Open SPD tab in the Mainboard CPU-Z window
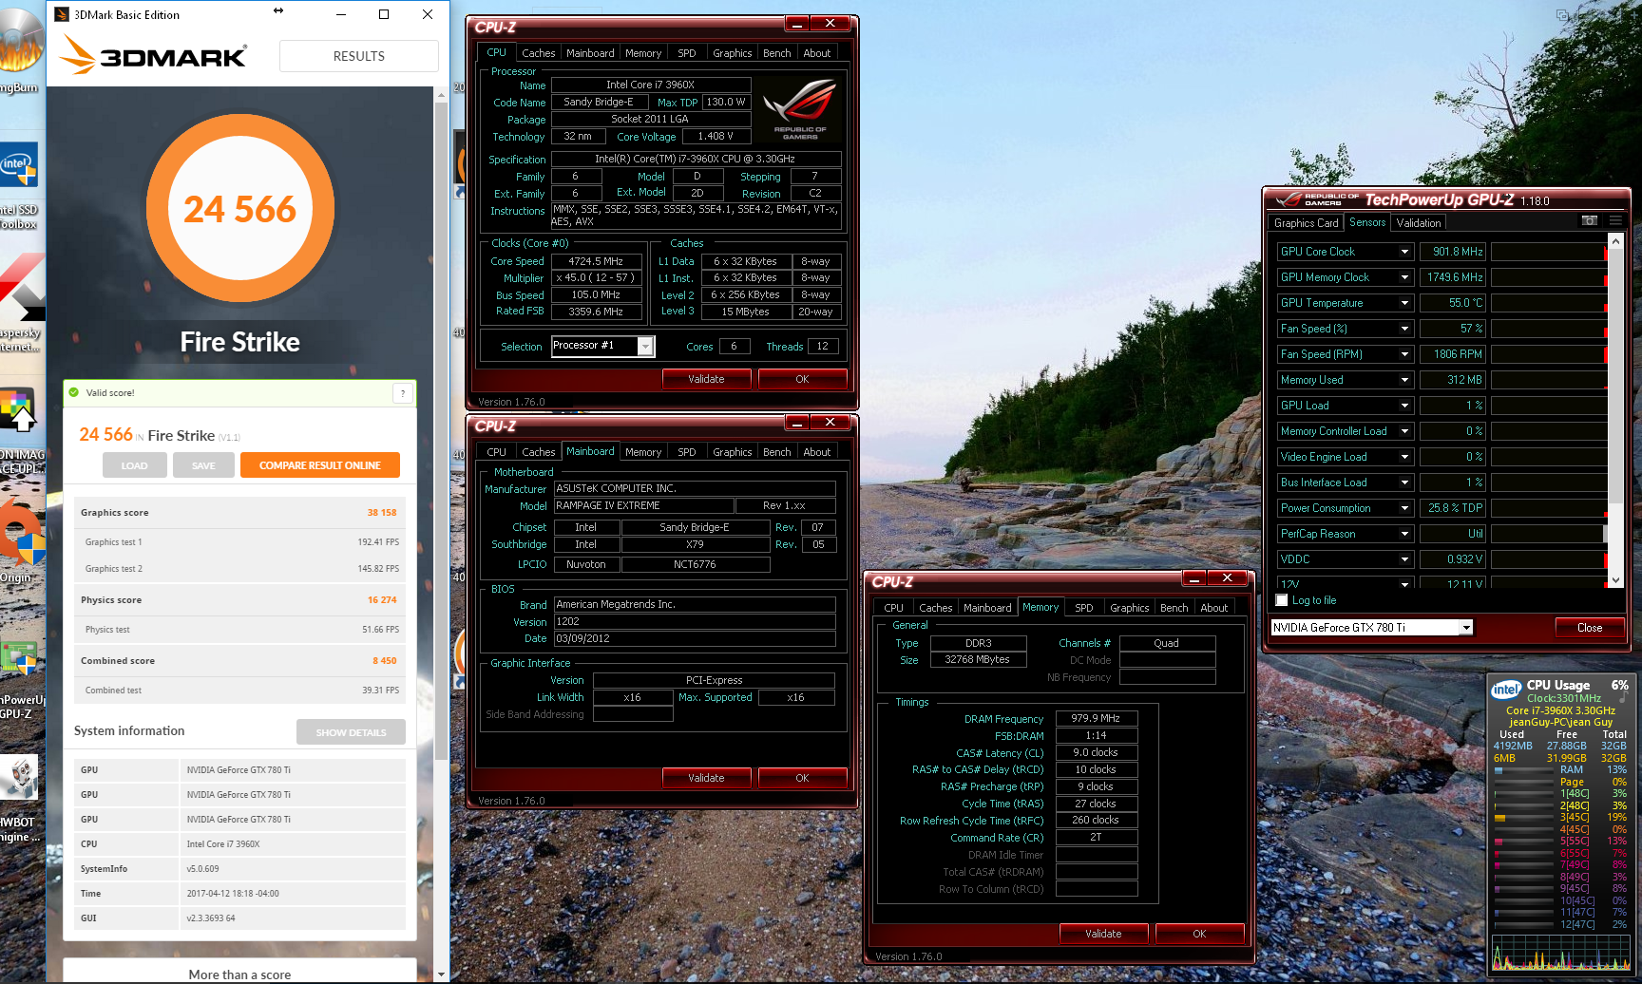1642x984 pixels. click(x=686, y=452)
